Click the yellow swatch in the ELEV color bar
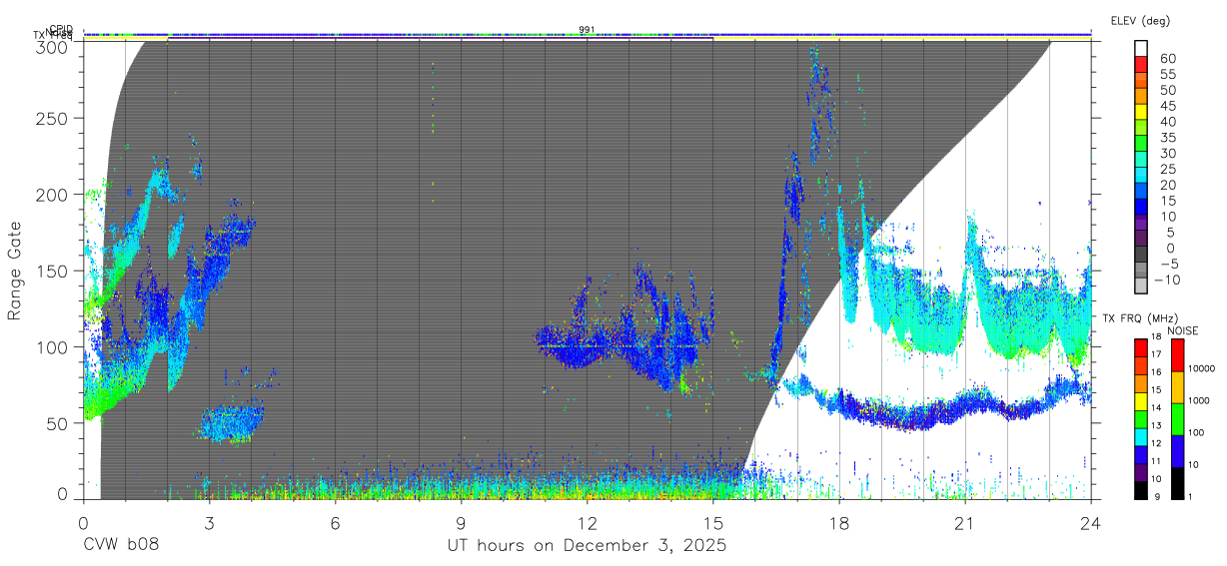The width and height of the screenshot is (1227, 566). (1141, 112)
